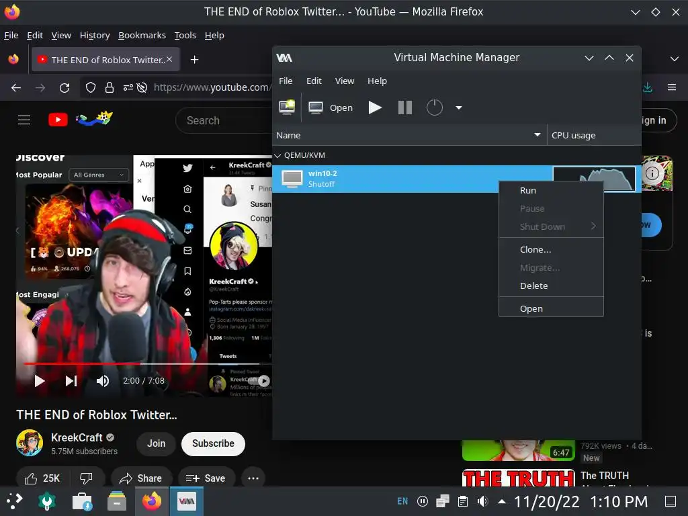688x516 pixels.
Task: Click the EN keyboard layout indicator
Action: click(402, 501)
